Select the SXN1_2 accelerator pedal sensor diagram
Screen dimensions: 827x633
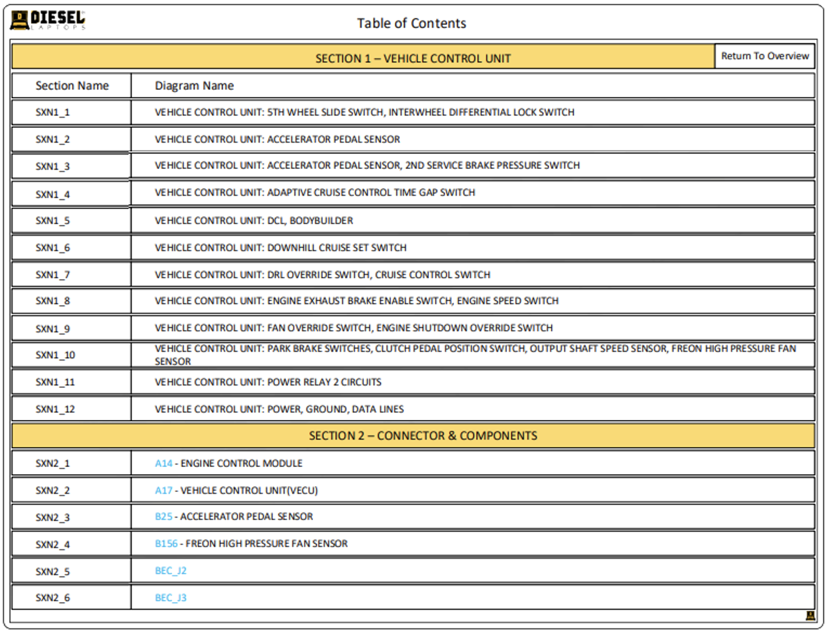coord(277,139)
